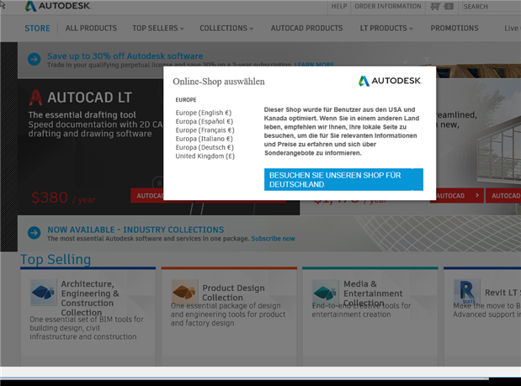Open the shopping cart icon
Image resolution: width=521 pixels, height=386 pixels.
click(x=436, y=6)
